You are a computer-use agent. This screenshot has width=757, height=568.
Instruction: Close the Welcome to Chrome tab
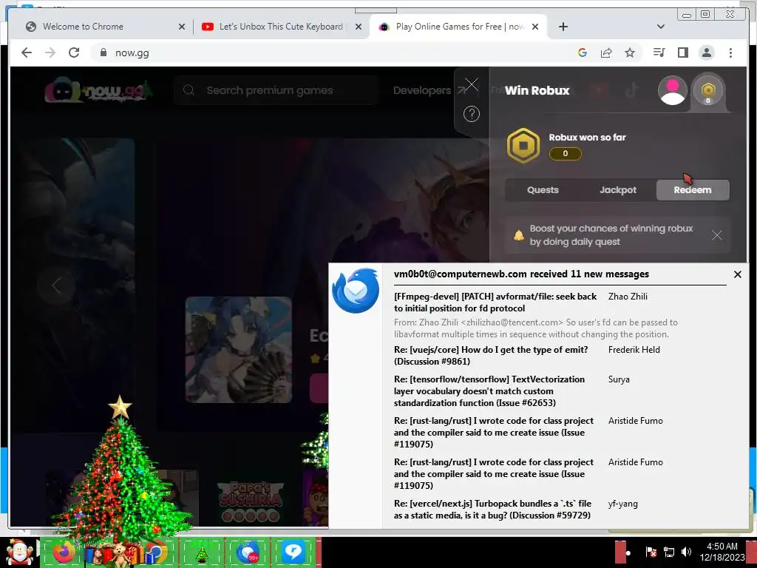182,27
